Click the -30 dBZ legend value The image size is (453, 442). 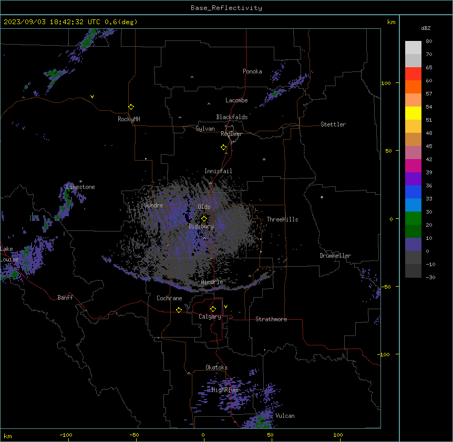click(x=430, y=277)
